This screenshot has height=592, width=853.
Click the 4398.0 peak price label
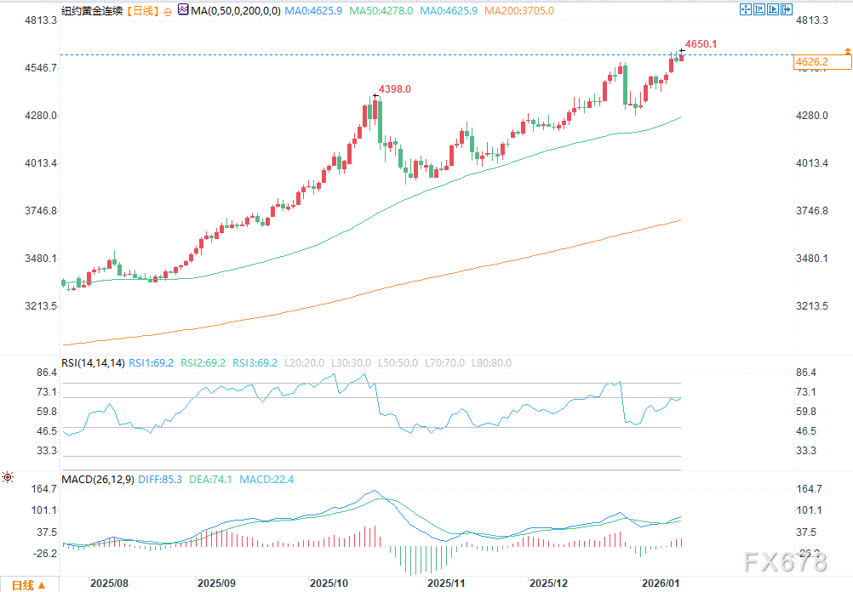[x=395, y=88]
